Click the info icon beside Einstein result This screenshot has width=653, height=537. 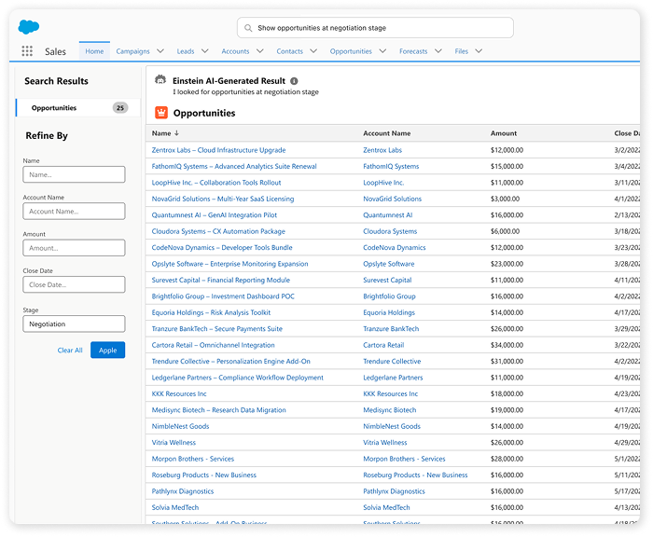coord(294,81)
